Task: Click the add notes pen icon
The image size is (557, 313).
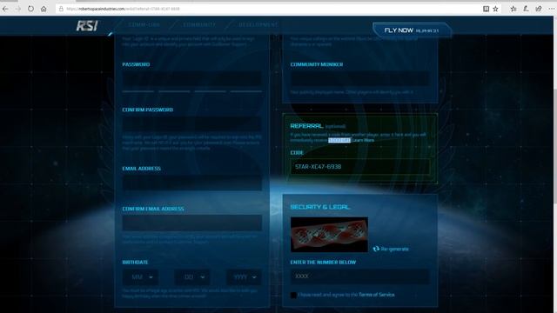Action: click(x=526, y=9)
